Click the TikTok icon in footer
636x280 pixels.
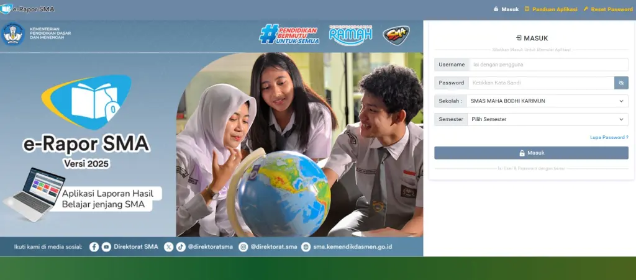click(x=181, y=246)
